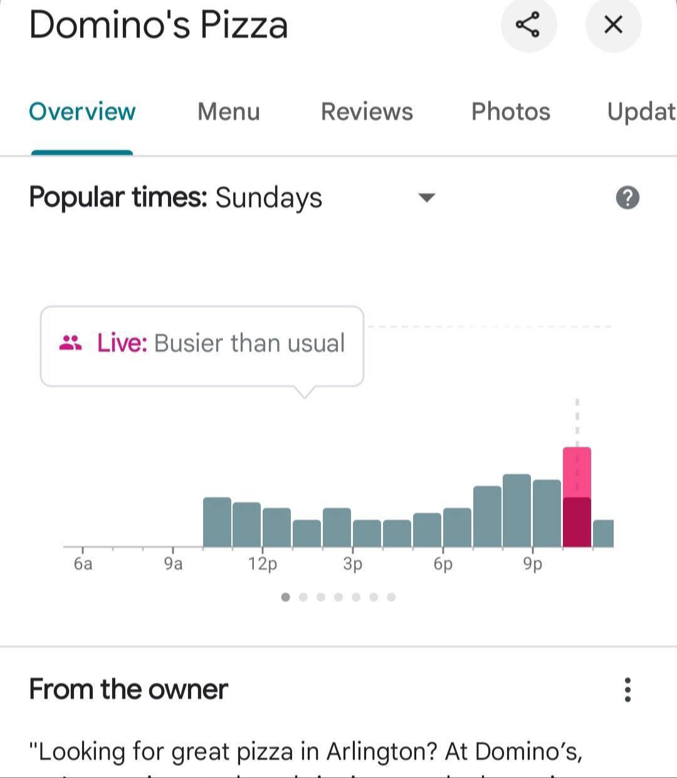This screenshot has width=677, height=778.
Task: Tap the share icon
Action: (528, 25)
